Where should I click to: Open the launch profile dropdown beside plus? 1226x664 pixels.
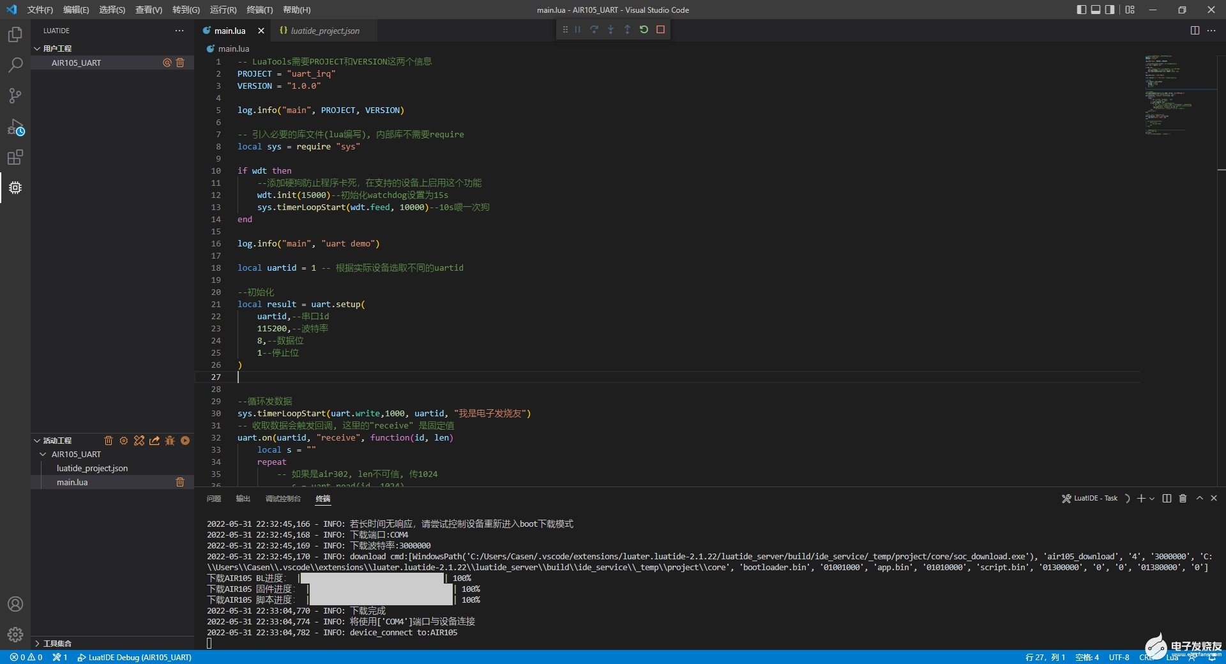(x=1152, y=498)
